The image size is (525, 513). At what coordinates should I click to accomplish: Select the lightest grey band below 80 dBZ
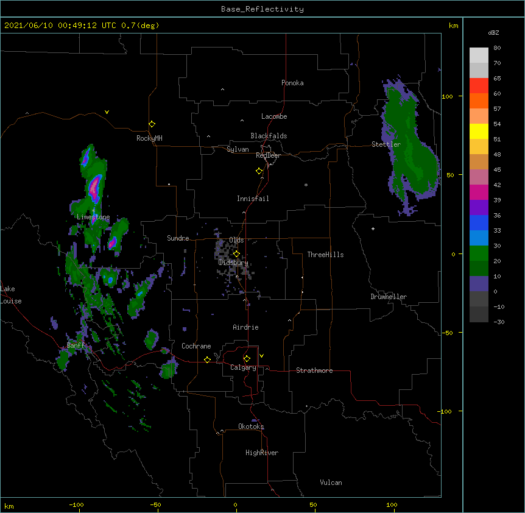point(479,55)
